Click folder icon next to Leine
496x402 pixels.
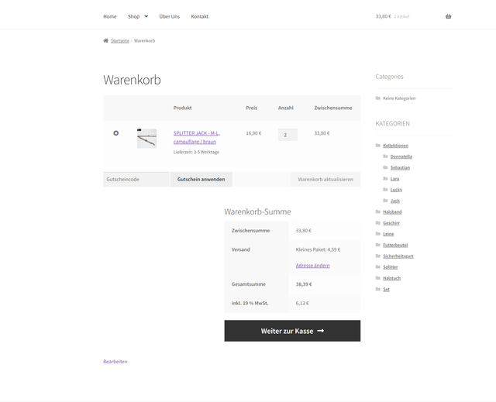377,234
